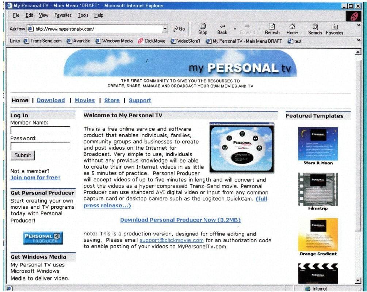The width and height of the screenshot is (367, 292).
Task: Click the support@clickmovie.com email link
Action: tap(172, 240)
